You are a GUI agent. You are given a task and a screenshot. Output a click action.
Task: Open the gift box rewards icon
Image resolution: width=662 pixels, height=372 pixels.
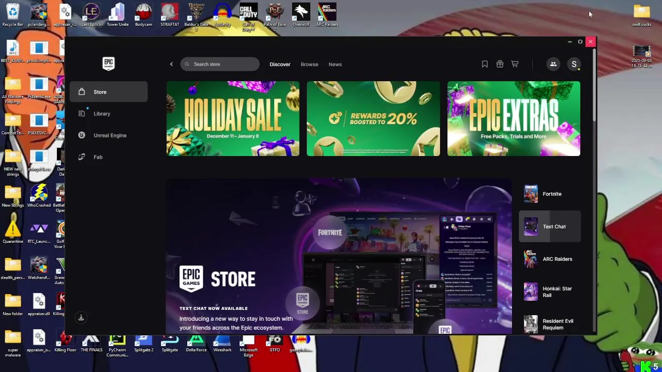coord(500,64)
